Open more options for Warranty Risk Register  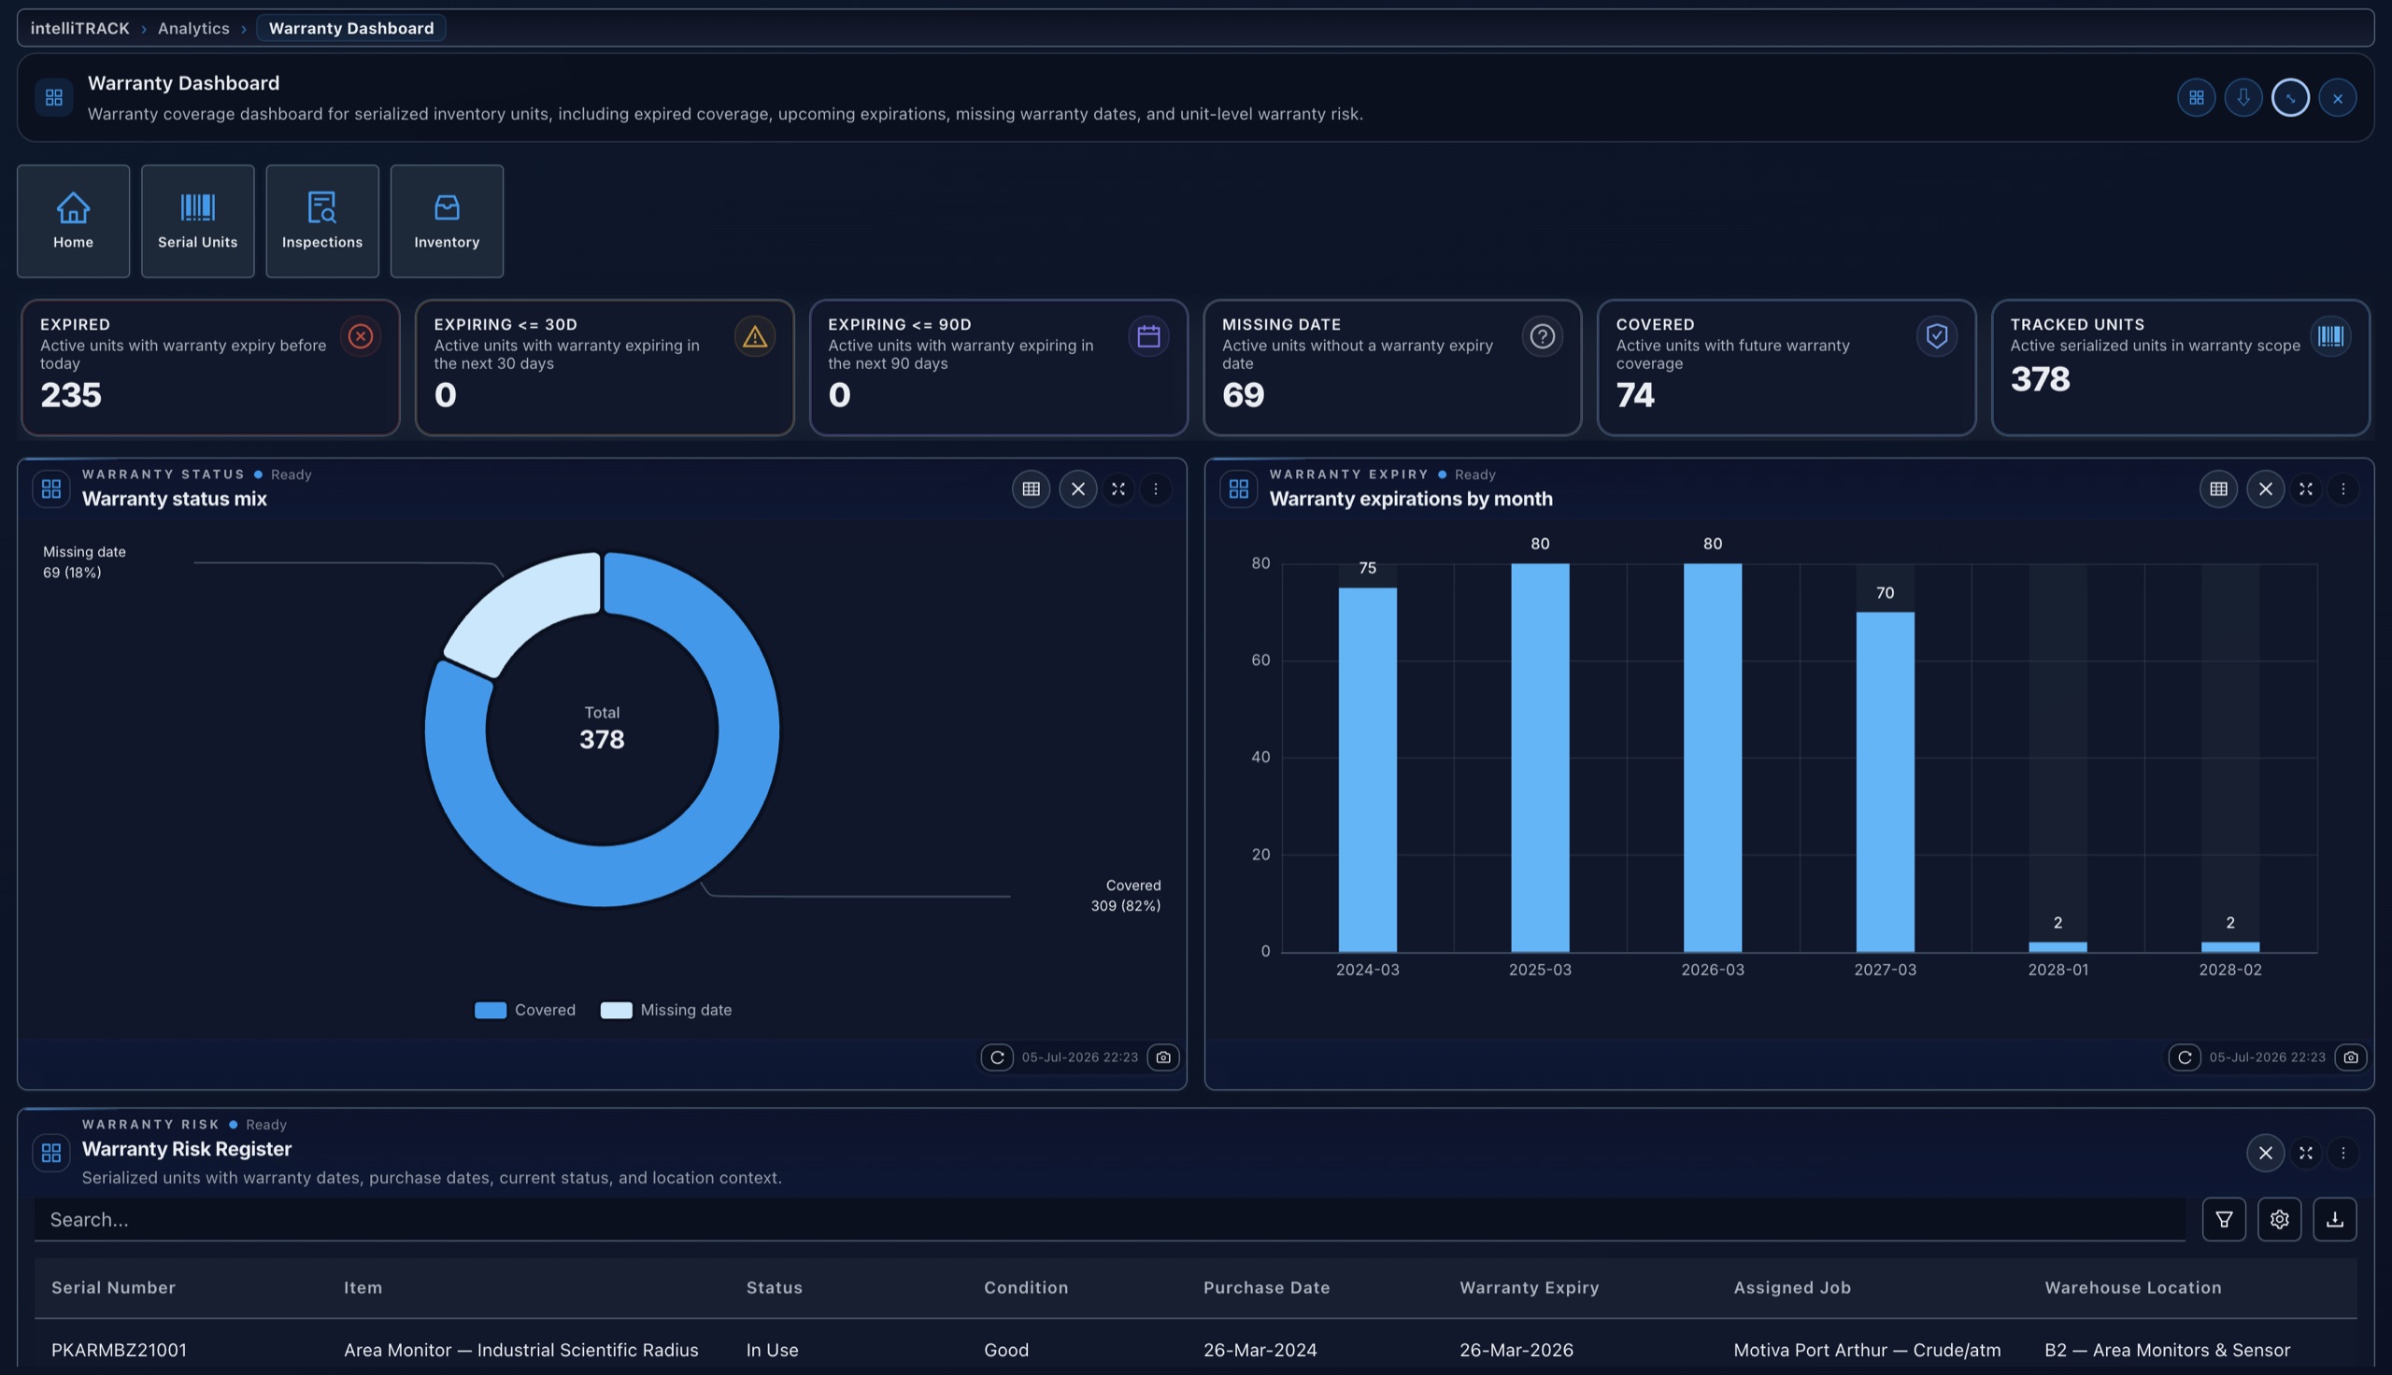coord(2342,1153)
